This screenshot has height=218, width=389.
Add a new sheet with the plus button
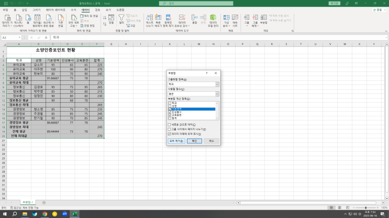(44, 202)
